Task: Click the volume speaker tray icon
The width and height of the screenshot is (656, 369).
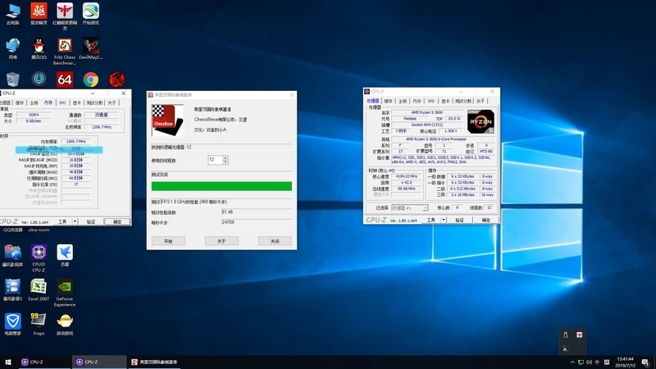Action: [589, 362]
